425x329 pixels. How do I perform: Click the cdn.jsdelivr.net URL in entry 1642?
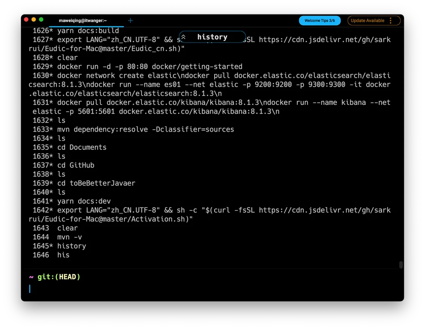click(325, 210)
